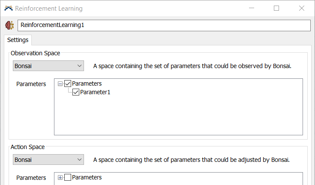Edit the ReinforcementLearning1 name field
Image resolution: width=315 pixels, height=185 pixels.
click(164, 25)
